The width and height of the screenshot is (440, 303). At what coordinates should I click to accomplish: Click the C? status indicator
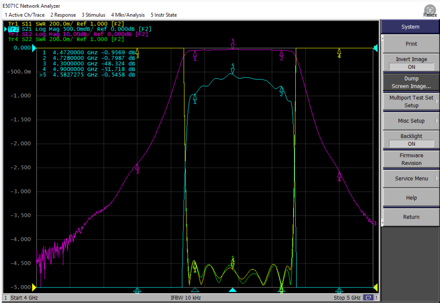369,298
